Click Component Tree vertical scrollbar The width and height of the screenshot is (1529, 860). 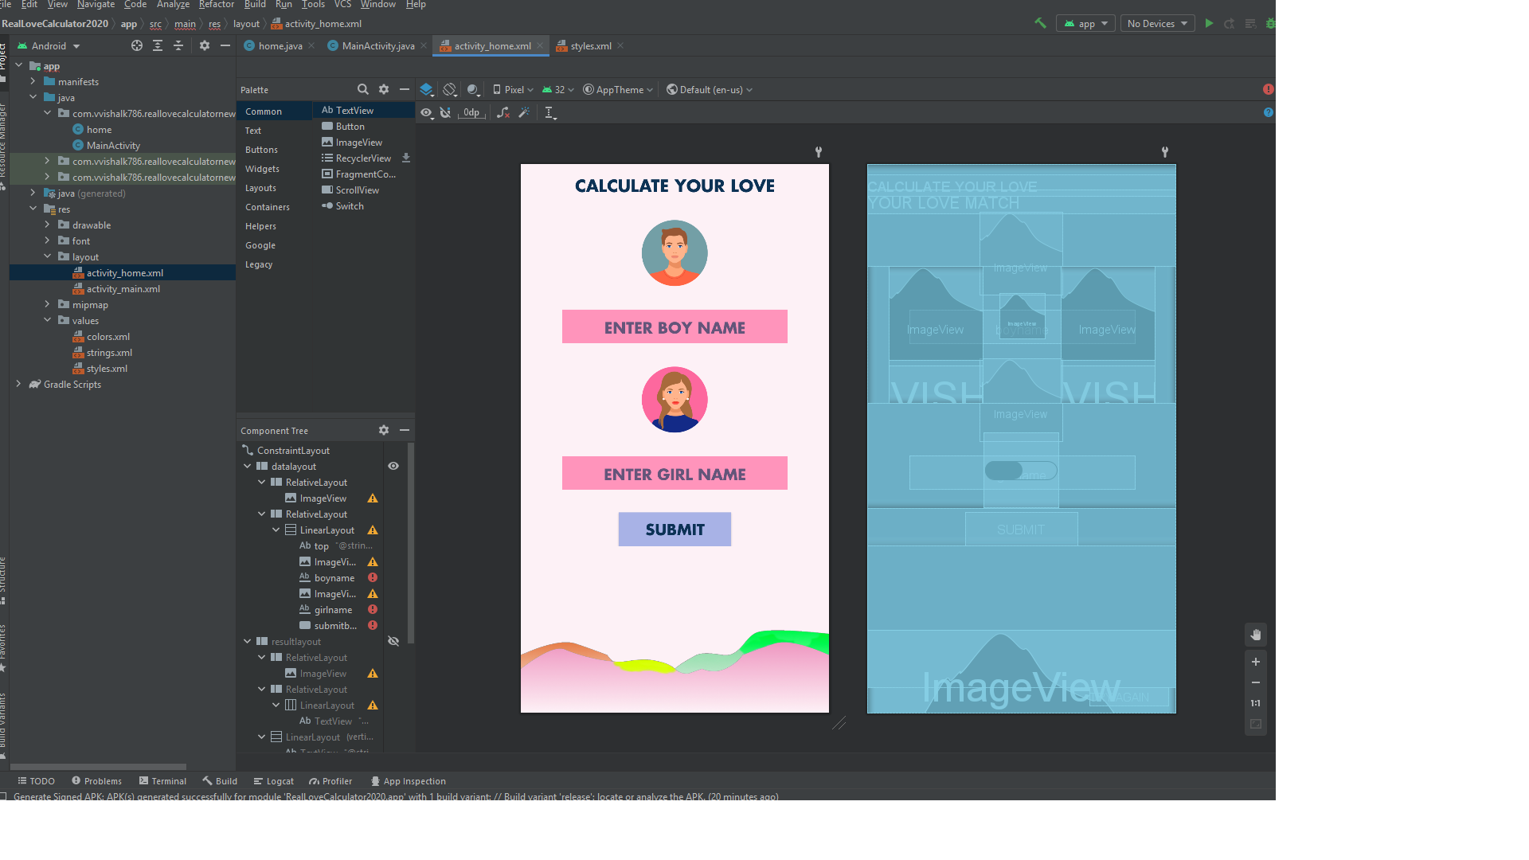pyautogui.click(x=411, y=541)
